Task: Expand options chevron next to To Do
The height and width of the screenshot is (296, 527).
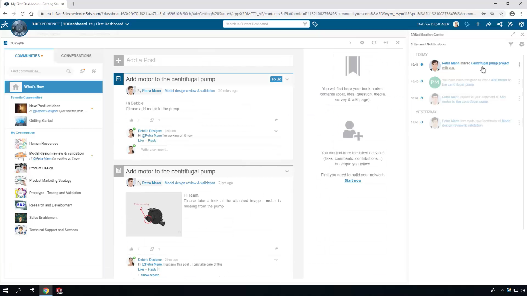Action: coord(287,79)
